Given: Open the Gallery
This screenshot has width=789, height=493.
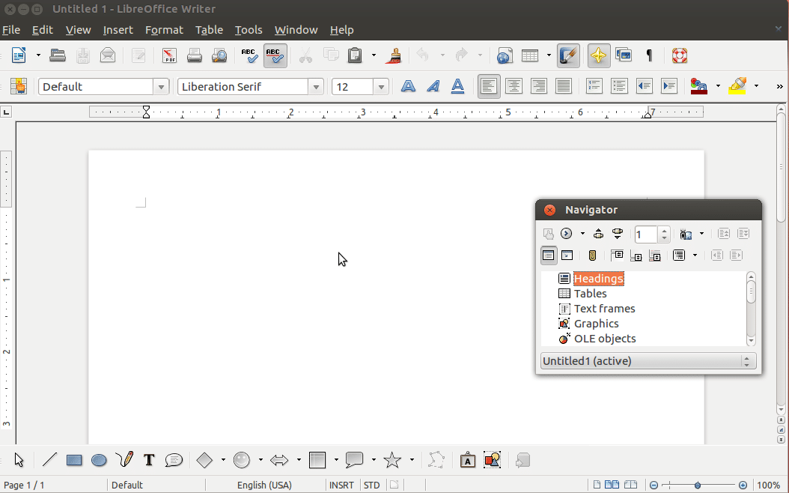Looking at the screenshot, I should 624,55.
